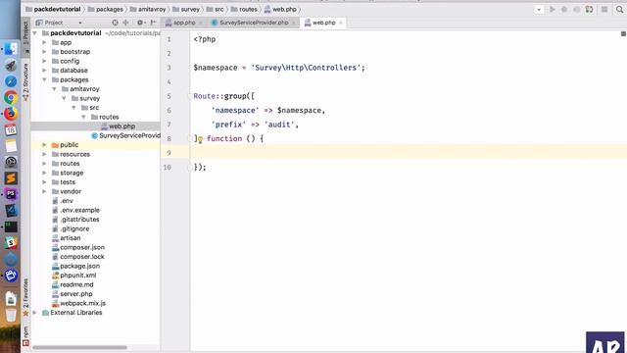Collapse the amitavroy folder

(x=55, y=89)
